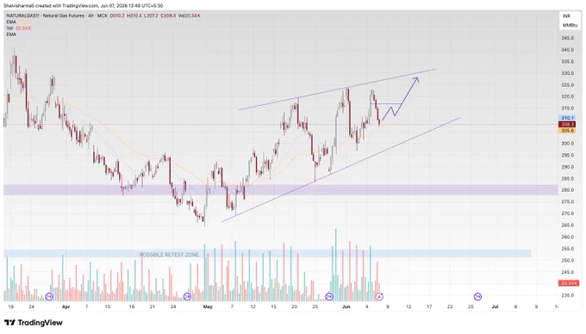Click the red 20.34K volume tag on the price axis

[x=569, y=283]
